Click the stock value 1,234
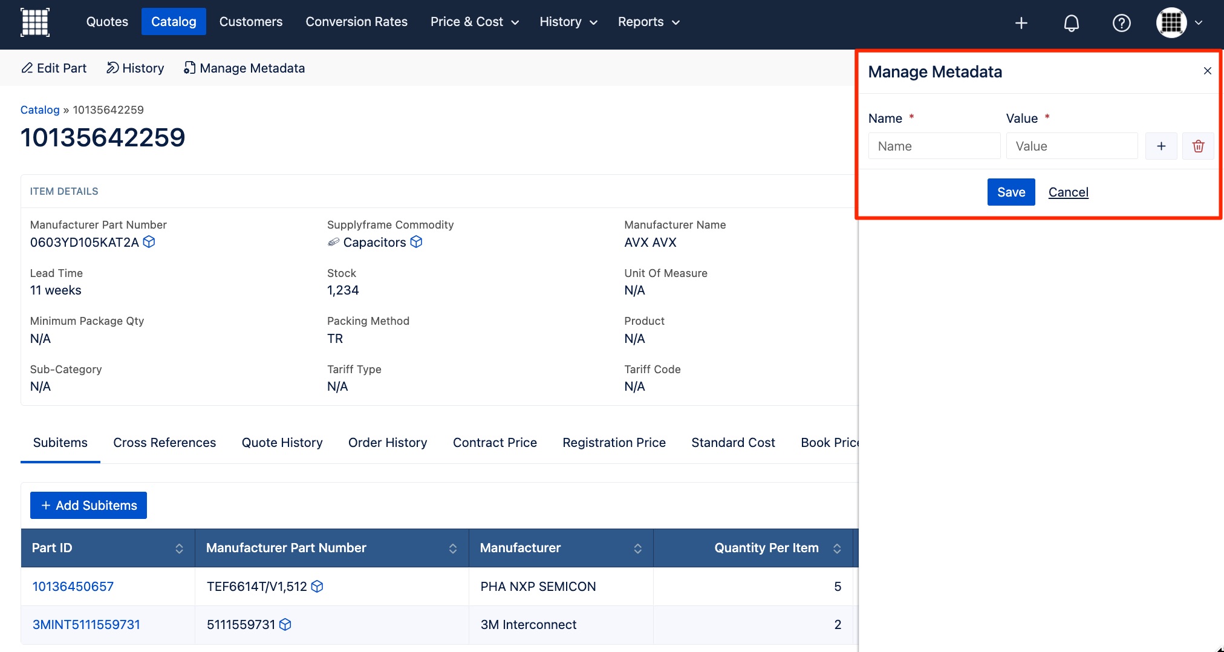 pyautogui.click(x=343, y=290)
